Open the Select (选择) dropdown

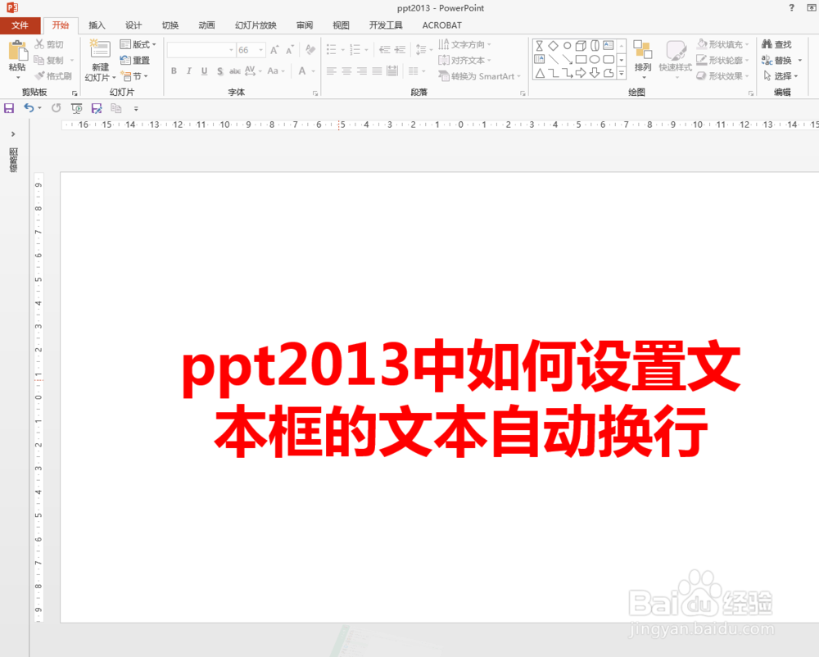tap(781, 75)
